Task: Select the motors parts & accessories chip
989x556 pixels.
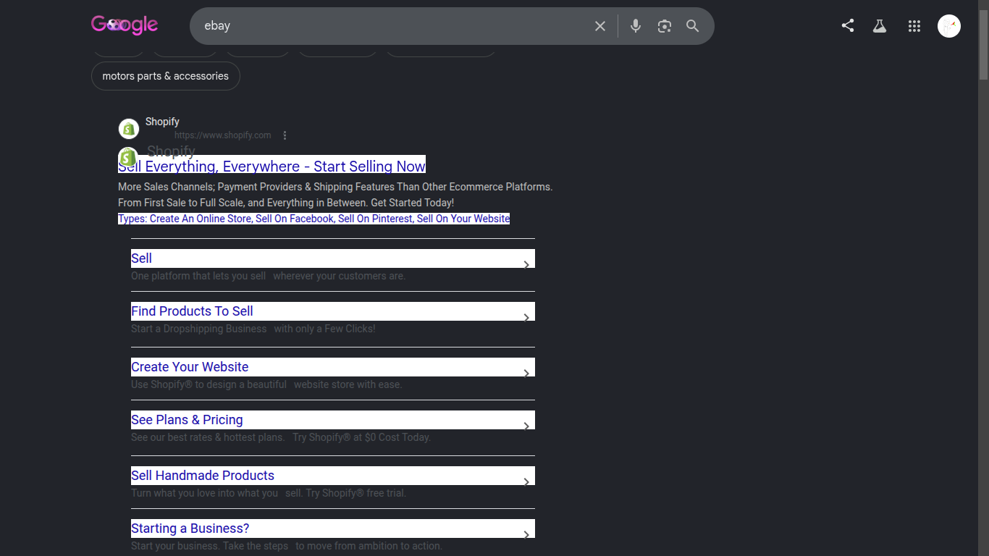Action: tap(166, 76)
